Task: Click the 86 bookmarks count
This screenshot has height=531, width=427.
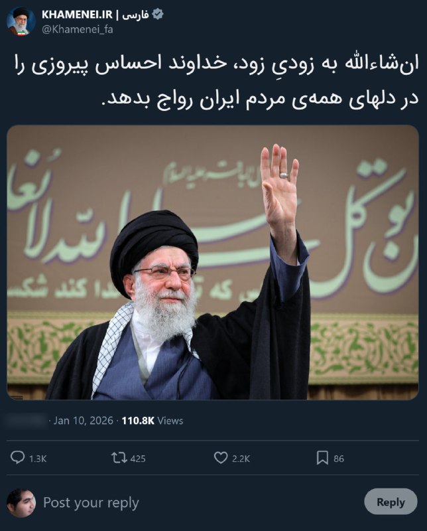Action: (339, 459)
